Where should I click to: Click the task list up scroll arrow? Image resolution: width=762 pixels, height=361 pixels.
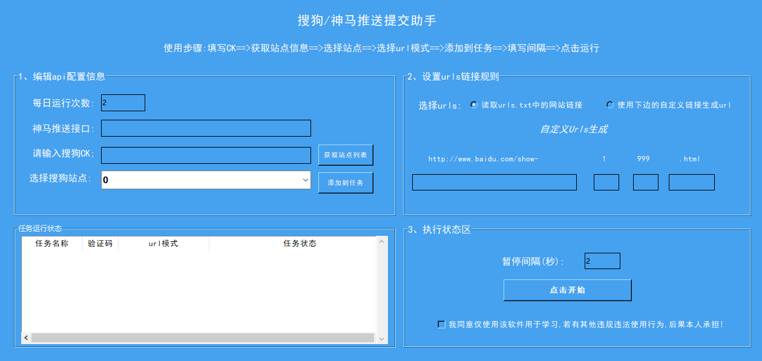tap(382, 241)
